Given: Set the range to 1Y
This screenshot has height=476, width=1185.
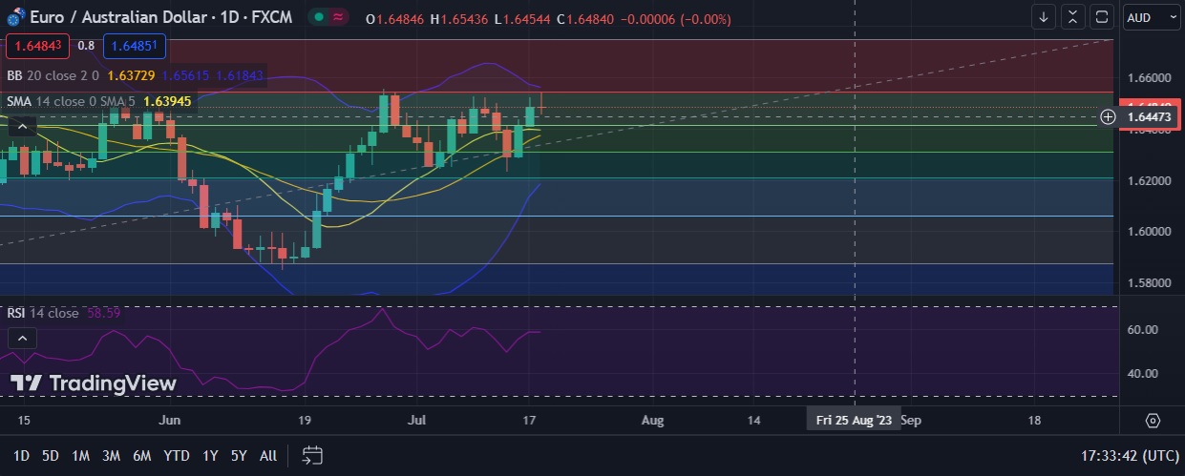Looking at the screenshot, I should point(210,456).
